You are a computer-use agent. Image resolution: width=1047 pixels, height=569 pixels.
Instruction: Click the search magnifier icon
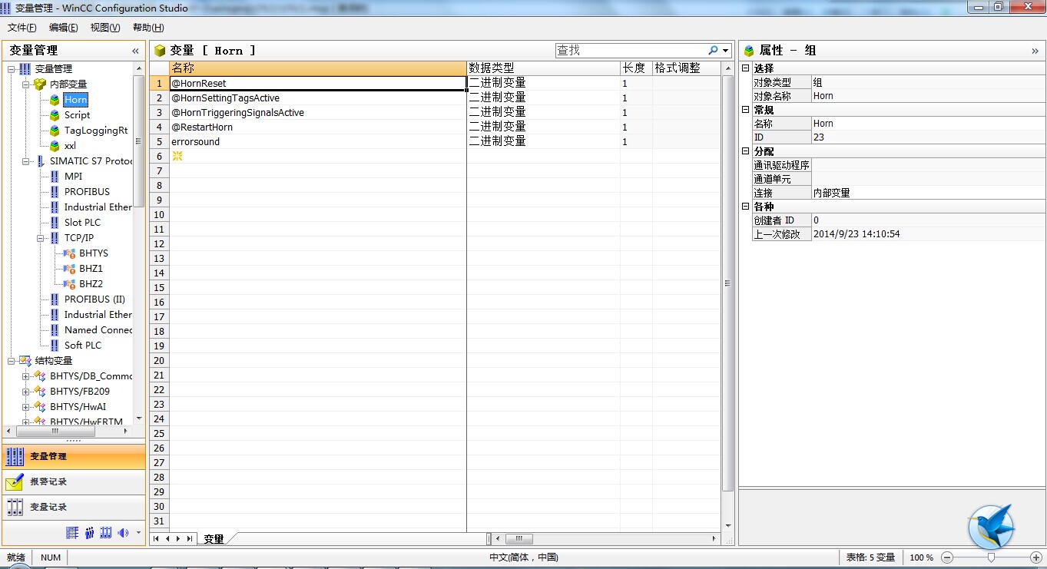[x=714, y=51]
